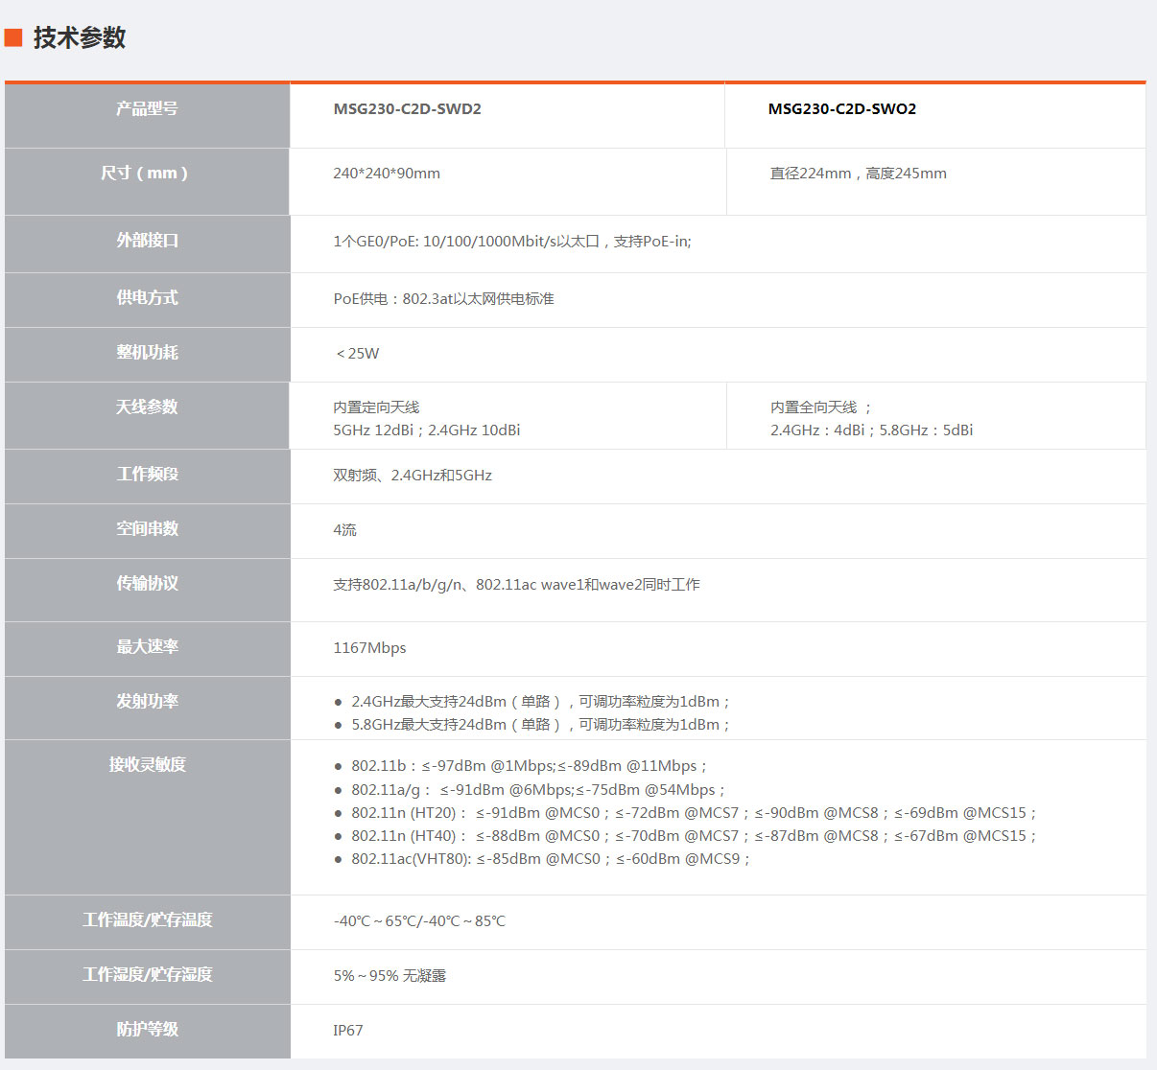Select the 空间串数 row label

pos(147,529)
